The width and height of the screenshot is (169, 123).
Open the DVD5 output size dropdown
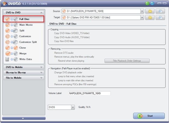coord(73,107)
